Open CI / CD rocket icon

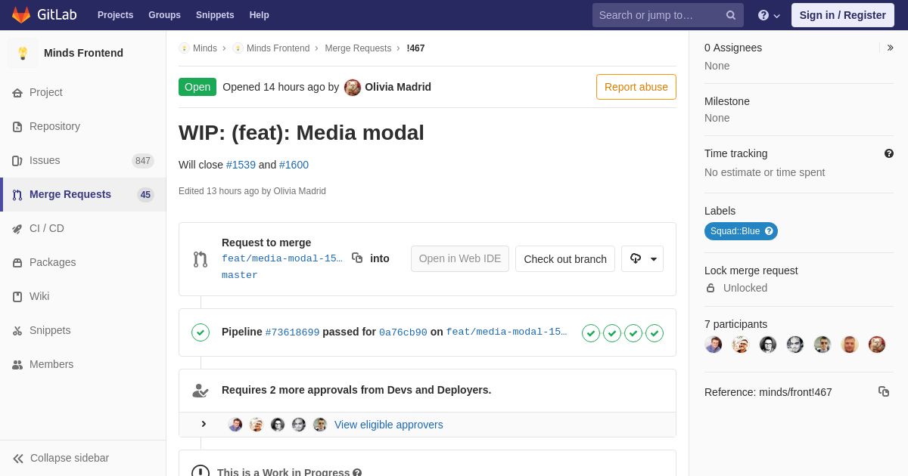pyautogui.click(x=17, y=229)
